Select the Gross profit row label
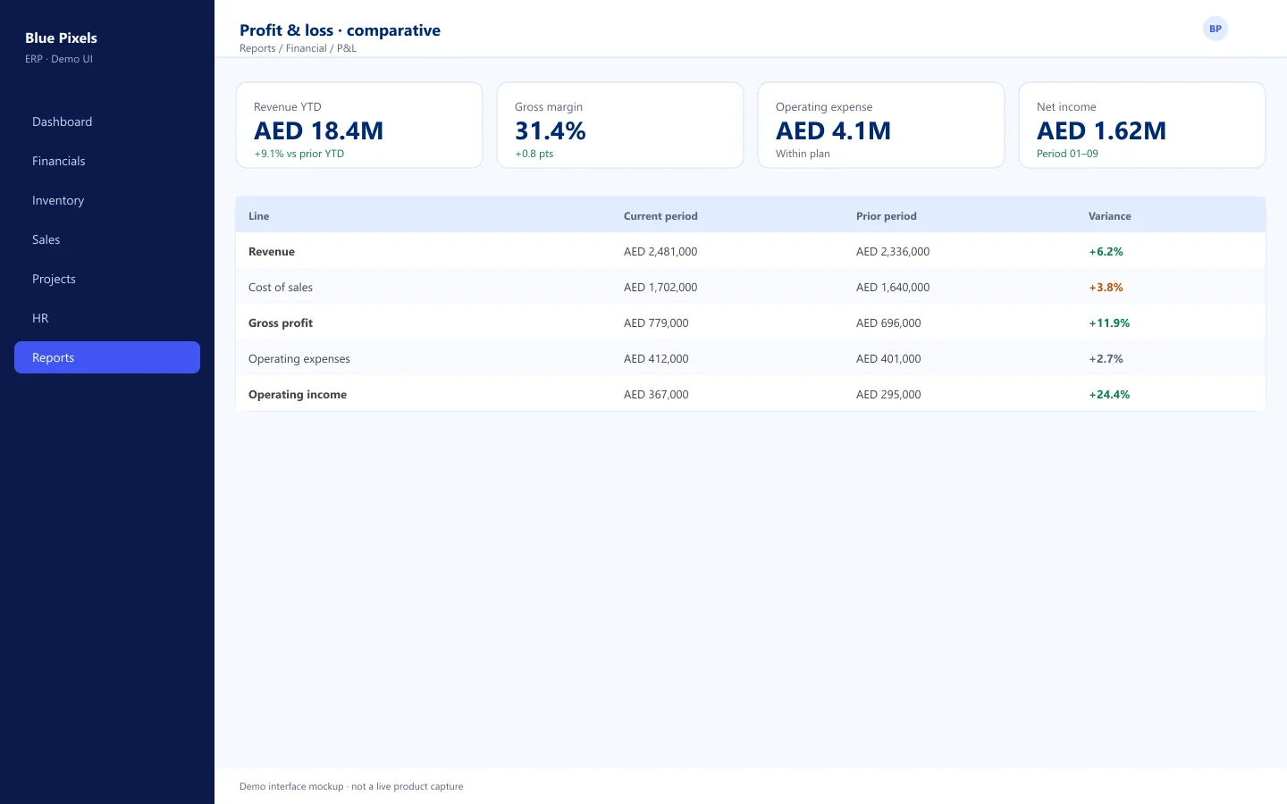Image resolution: width=1287 pixels, height=804 pixels. pyautogui.click(x=281, y=323)
